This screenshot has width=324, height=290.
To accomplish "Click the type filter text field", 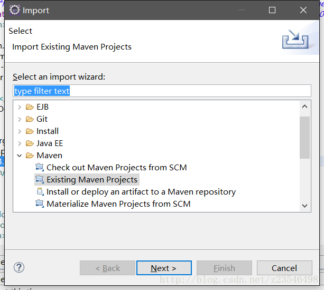I will point(162,91).
